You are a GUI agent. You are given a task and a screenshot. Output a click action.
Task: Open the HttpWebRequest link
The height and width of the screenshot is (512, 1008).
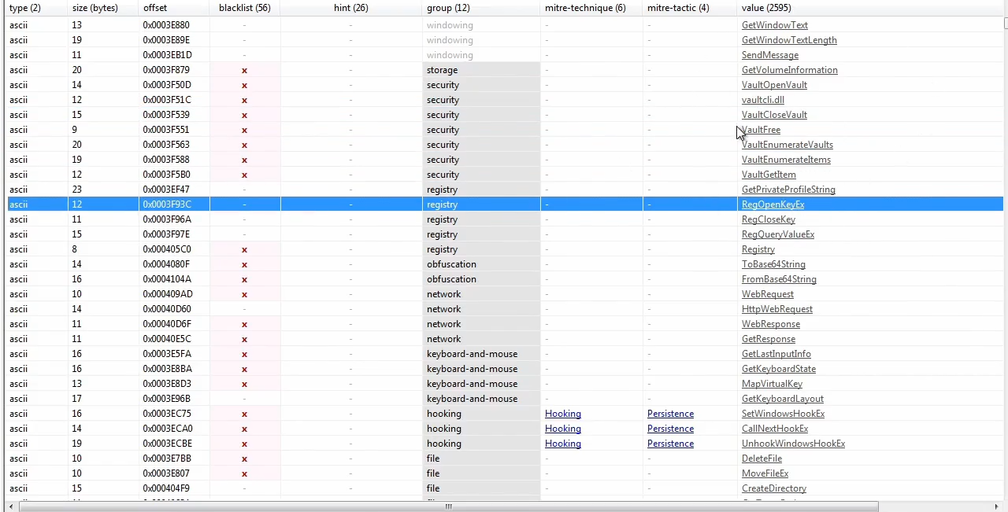pos(776,309)
